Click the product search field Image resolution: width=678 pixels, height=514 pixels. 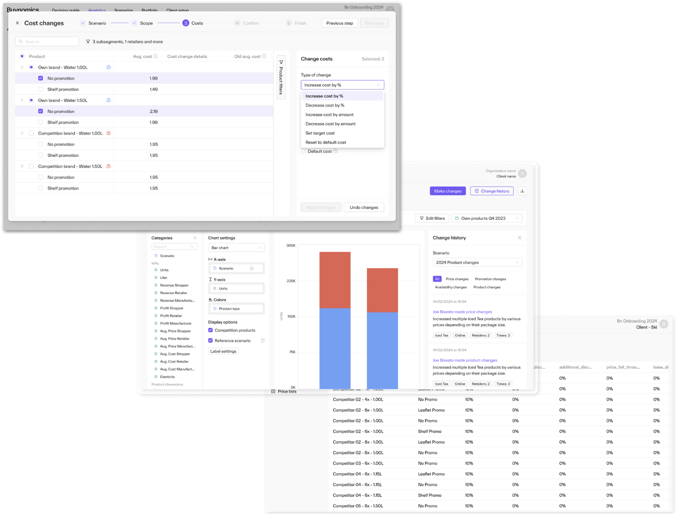(x=46, y=41)
